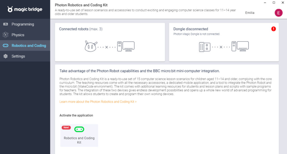
Task: Click the Emilia username label
Action: (x=250, y=13)
